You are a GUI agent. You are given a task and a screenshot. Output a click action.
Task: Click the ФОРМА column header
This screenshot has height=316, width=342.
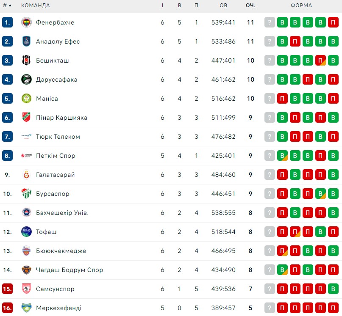[301, 5]
